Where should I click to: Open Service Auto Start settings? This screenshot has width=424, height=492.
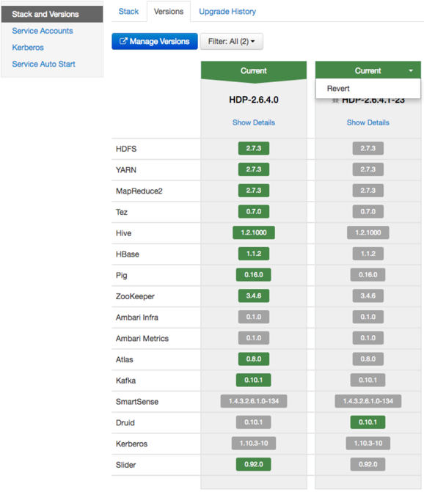[43, 64]
